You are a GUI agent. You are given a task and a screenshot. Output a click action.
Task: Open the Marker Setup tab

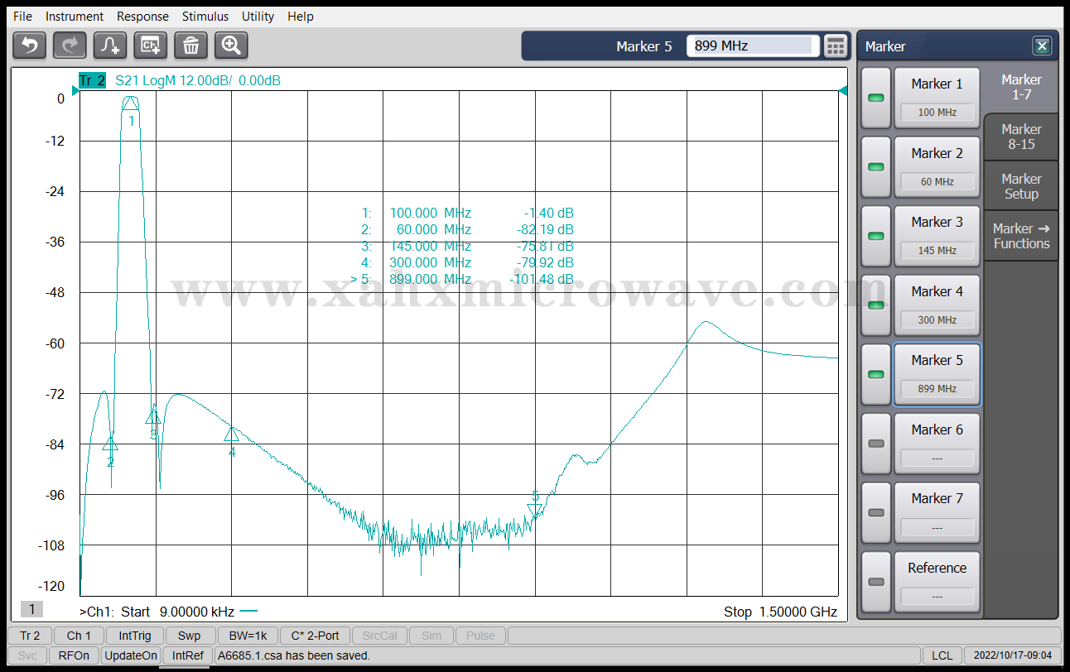[1020, 186]
